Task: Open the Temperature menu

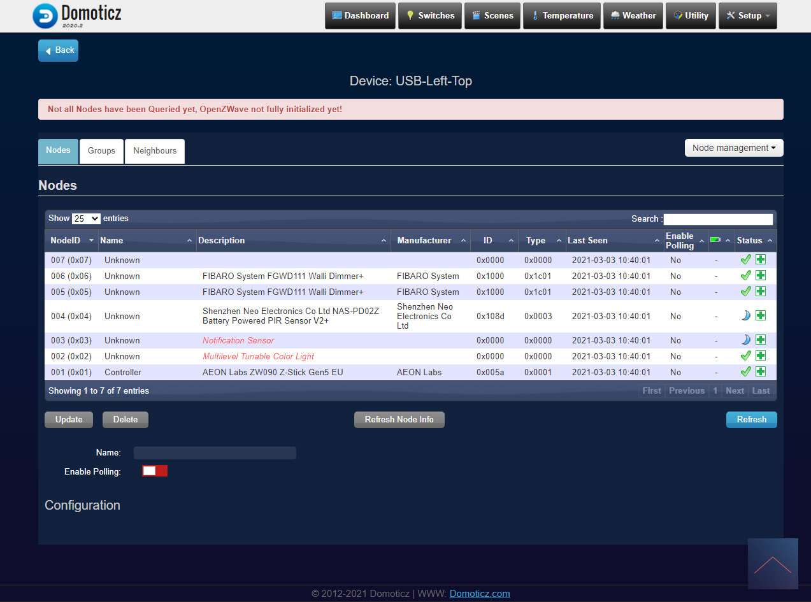Action: (x=561, y=16)
